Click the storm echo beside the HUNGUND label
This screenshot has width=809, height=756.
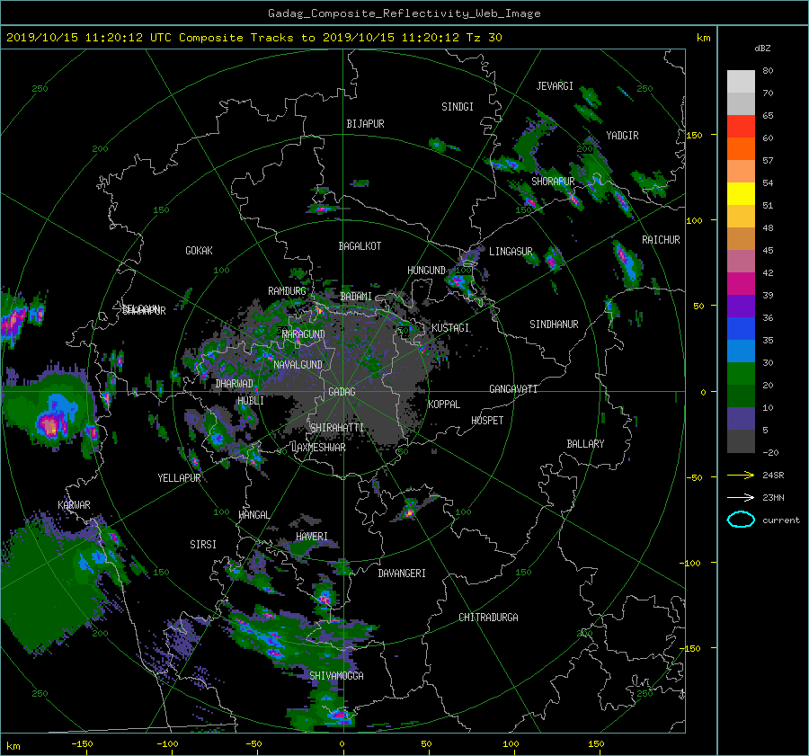(x=458, y=281)
